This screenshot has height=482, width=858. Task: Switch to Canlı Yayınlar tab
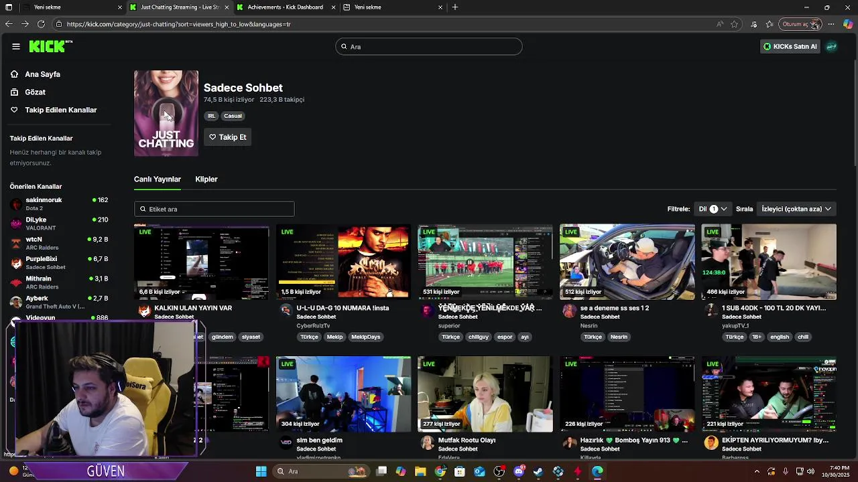[158, 179]
